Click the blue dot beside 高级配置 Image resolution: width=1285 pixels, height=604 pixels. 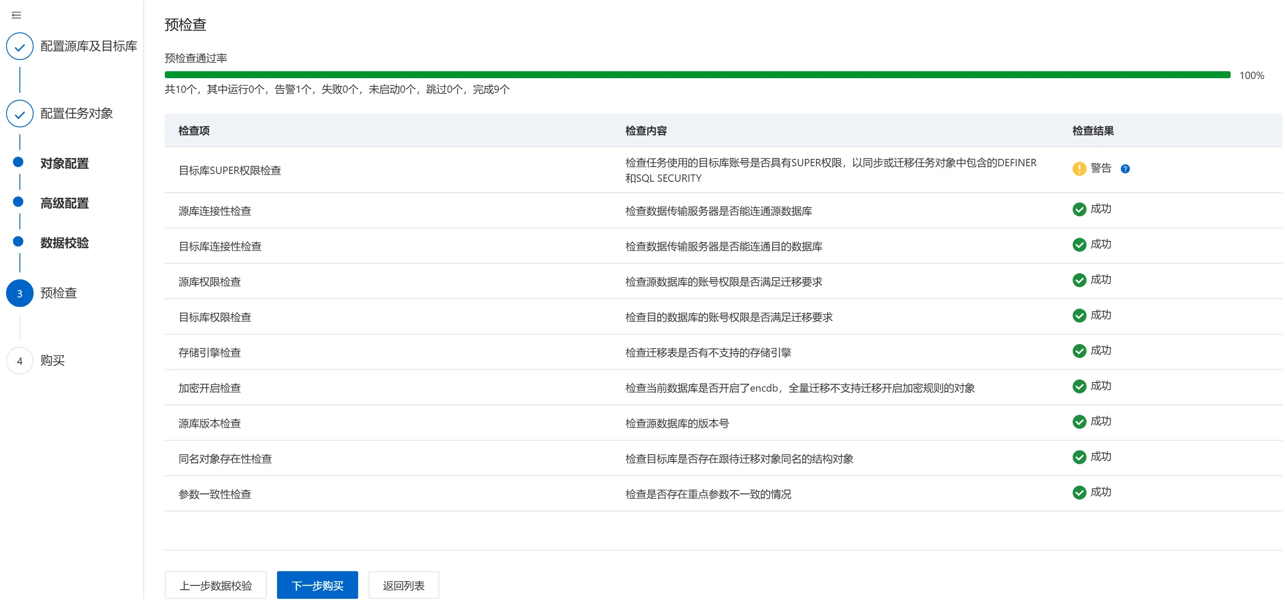[18, 202]
